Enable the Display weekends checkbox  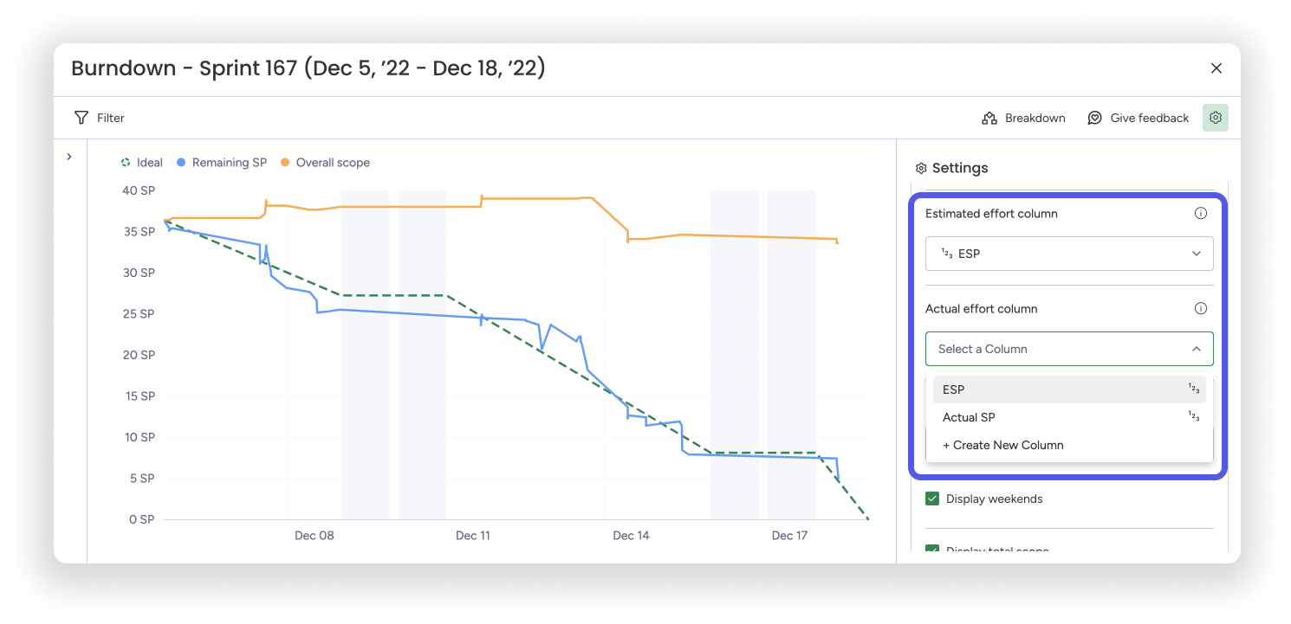coord(931,499)
